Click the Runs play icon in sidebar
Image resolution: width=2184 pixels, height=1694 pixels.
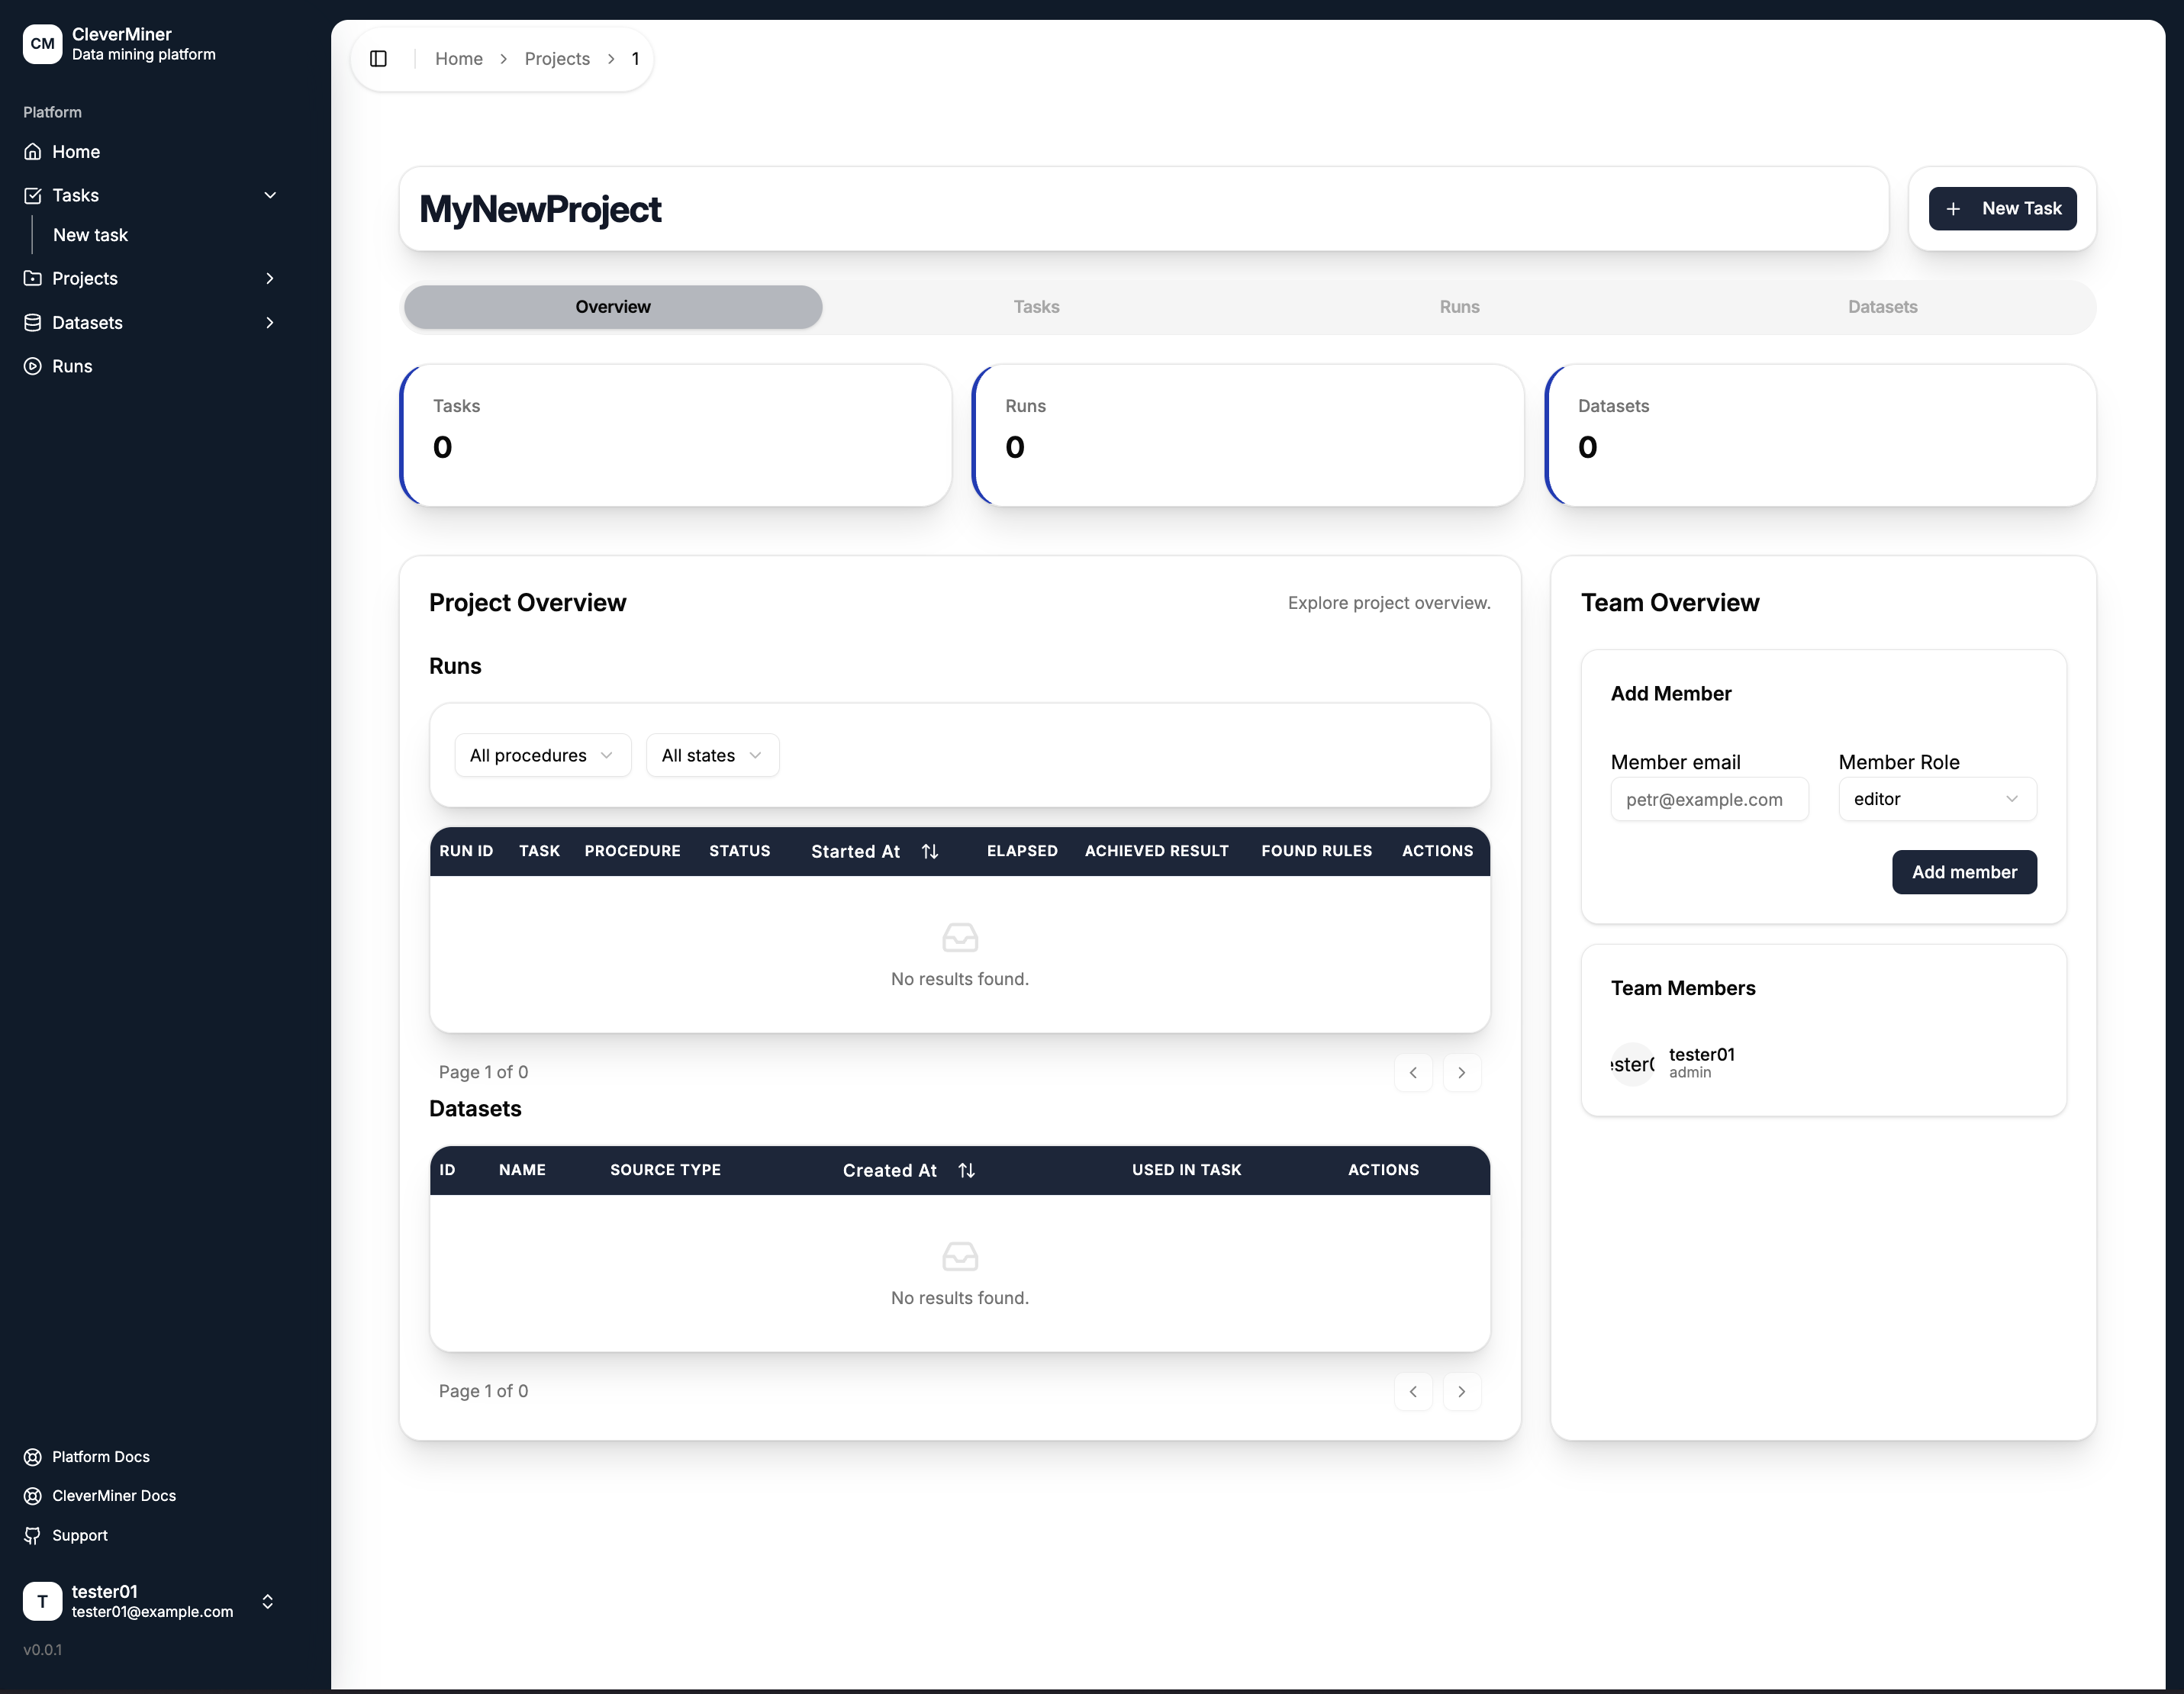[x=33, y=366]
